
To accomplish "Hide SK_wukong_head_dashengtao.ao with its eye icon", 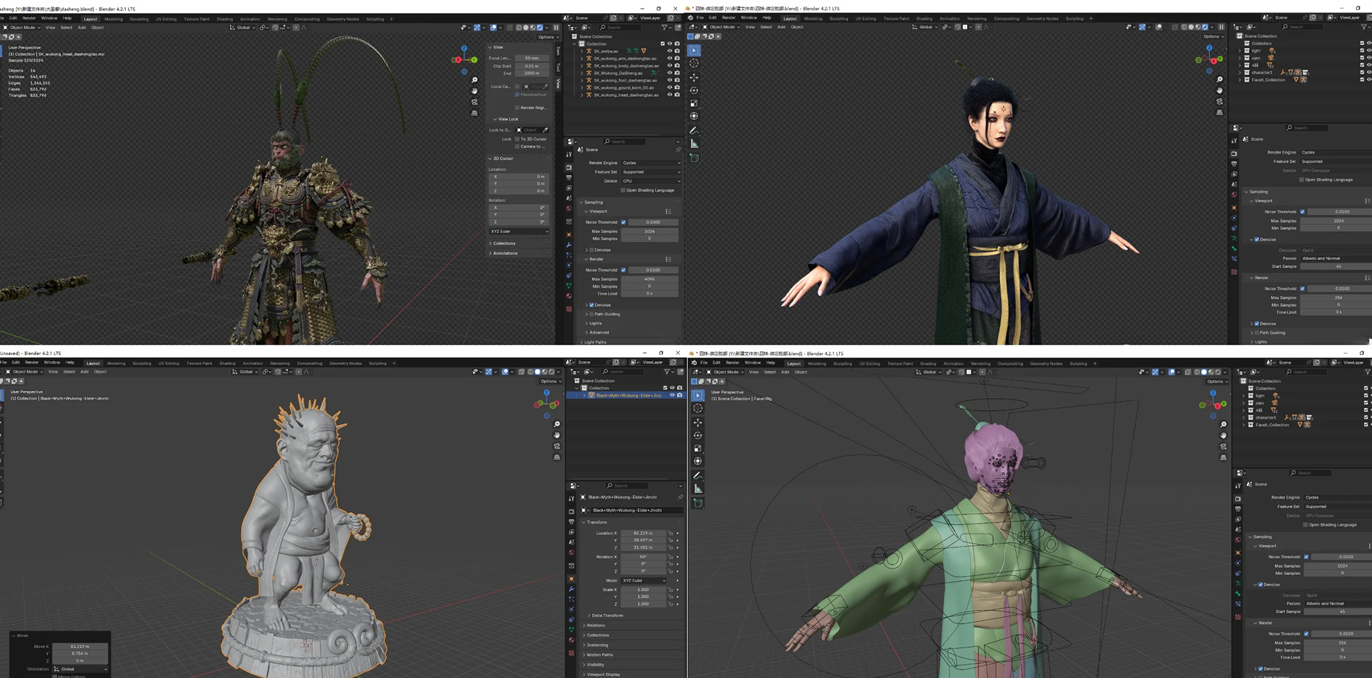I will pyautogui.click(x=670, y=95).
